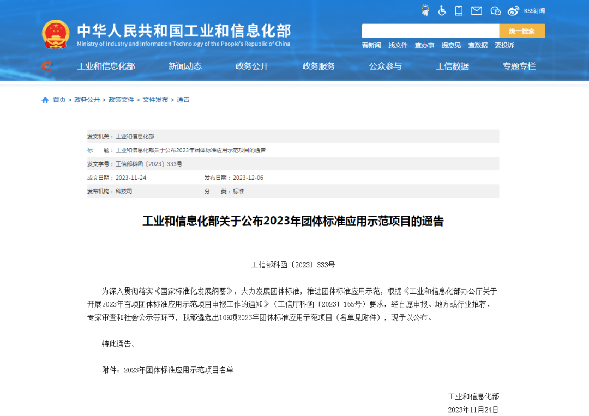This screenshot has width=589, height=416.
Task: Open 工业和信息化部 in the navigation bar
Action: 106,66
